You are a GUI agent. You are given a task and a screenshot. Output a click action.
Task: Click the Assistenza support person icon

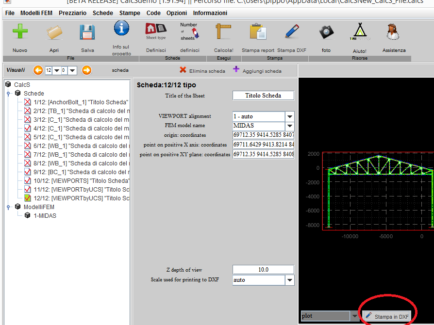pos(393,32)
